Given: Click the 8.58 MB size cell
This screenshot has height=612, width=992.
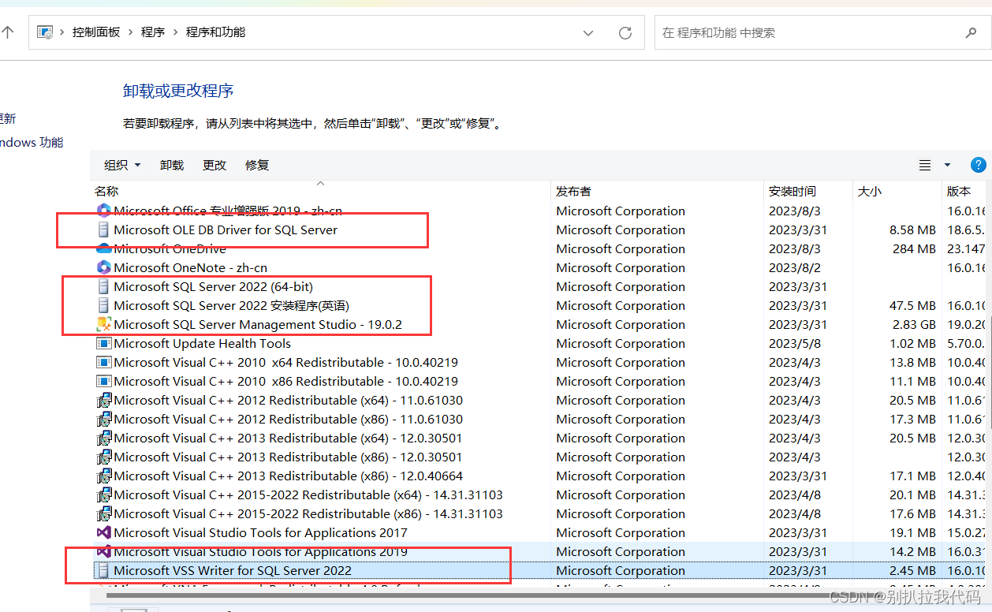Looking at the screenshot, I should (912, 229).
